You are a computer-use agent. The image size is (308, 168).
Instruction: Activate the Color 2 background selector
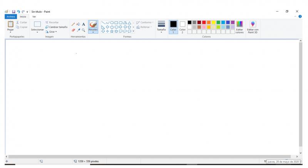[x=182, y=26]
